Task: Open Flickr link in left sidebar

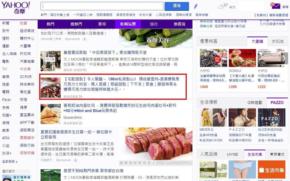Action: tap(7, 100)
